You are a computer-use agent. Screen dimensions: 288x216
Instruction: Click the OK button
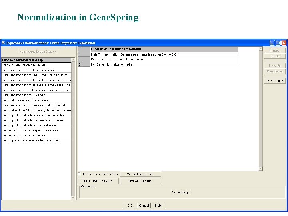(129, 206)
